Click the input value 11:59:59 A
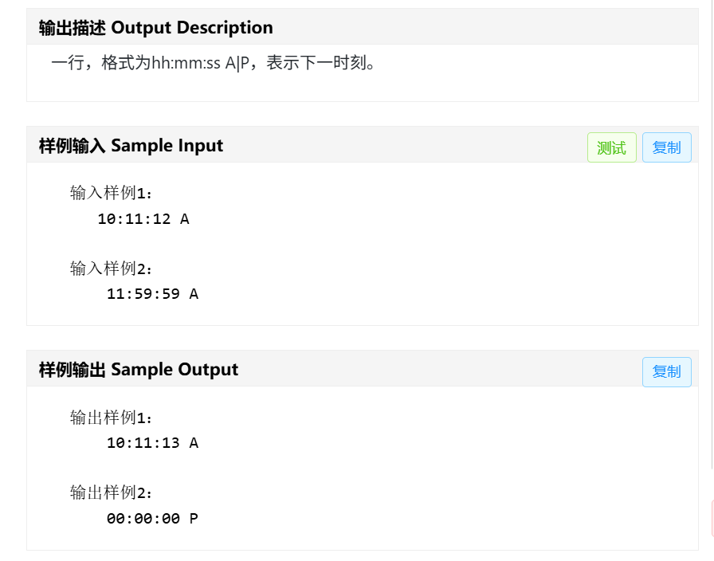Screen dimensions: 714x561 pyautogui.click(x=152, y=294)
